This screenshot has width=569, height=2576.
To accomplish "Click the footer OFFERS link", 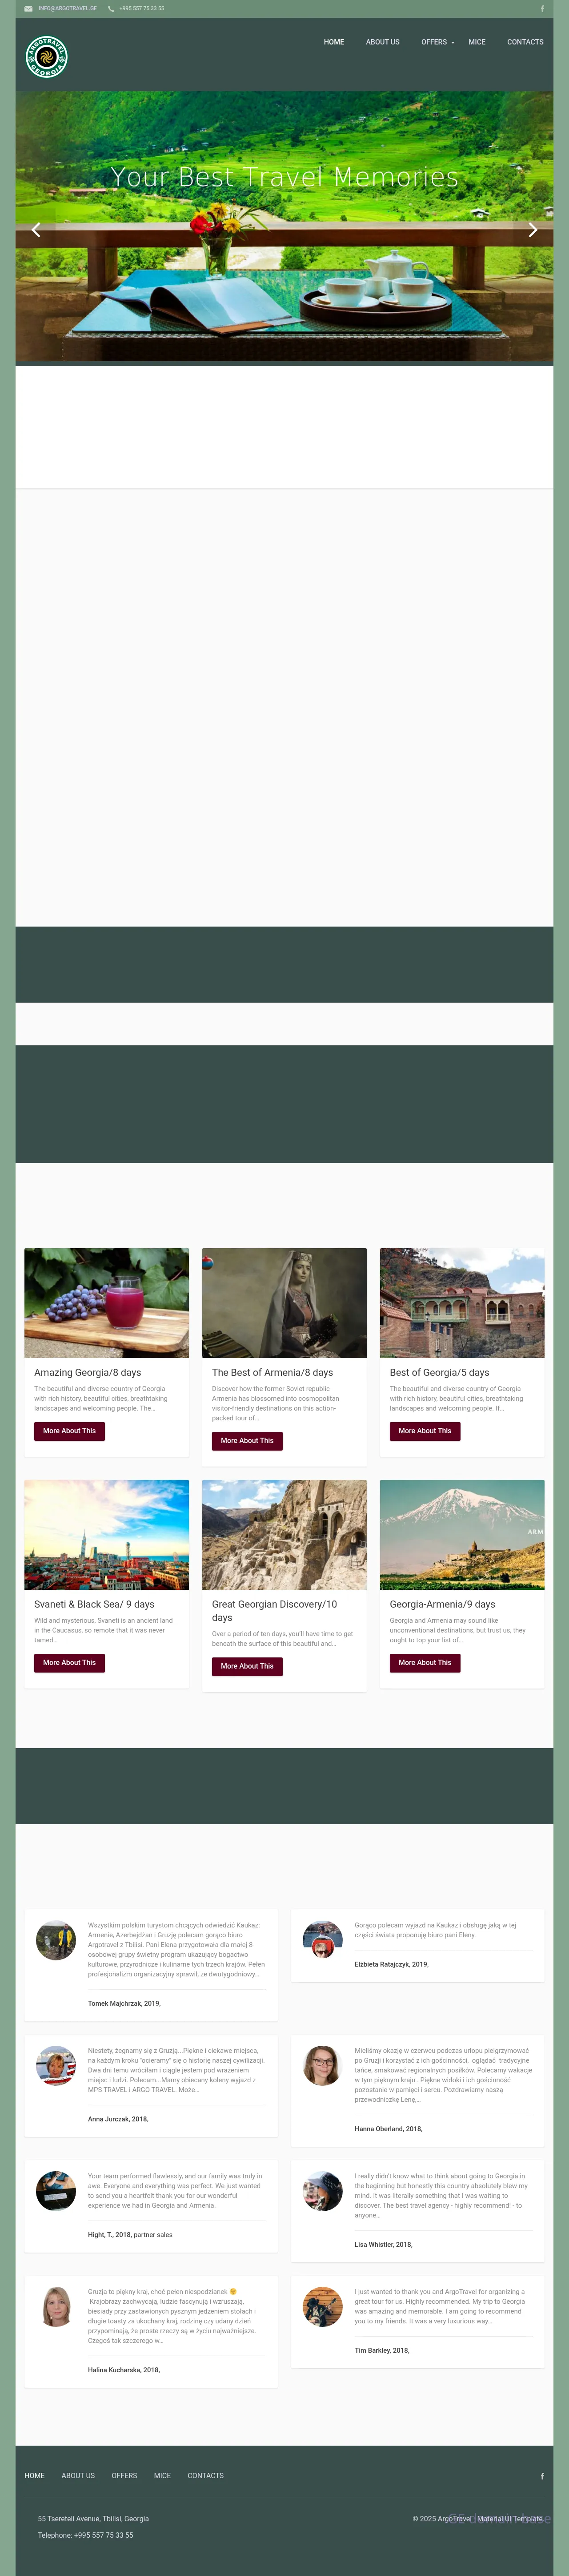I will [x=124, y=2476].
